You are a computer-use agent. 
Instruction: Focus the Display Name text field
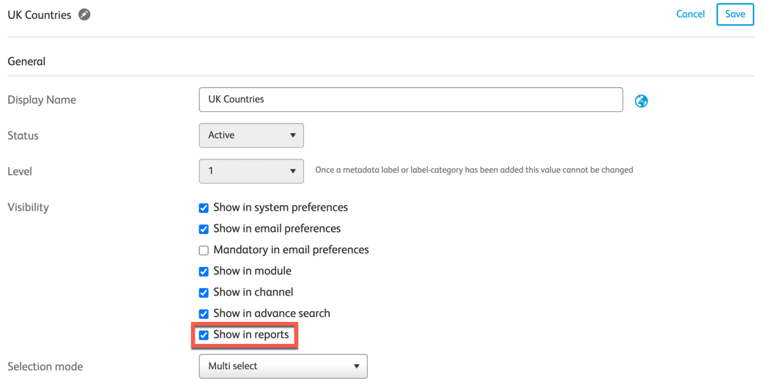pyautogui.click(x=410, y=99)
